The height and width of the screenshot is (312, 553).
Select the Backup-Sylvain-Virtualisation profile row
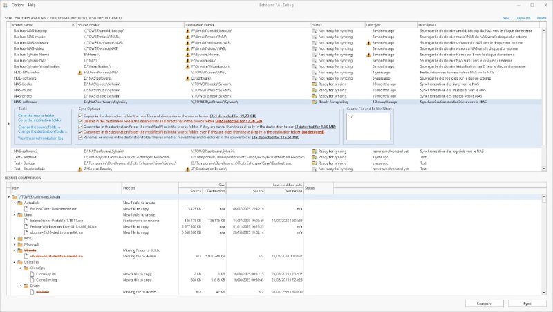coord(276,66)
